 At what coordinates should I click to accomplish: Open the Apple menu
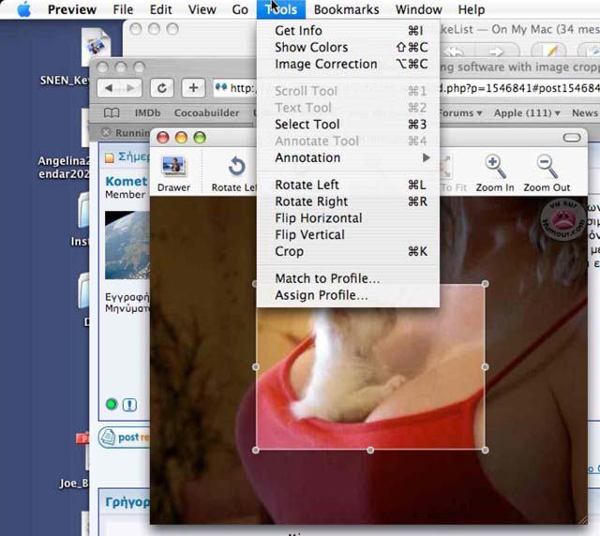pyautogui.click(x=23, y=9)
